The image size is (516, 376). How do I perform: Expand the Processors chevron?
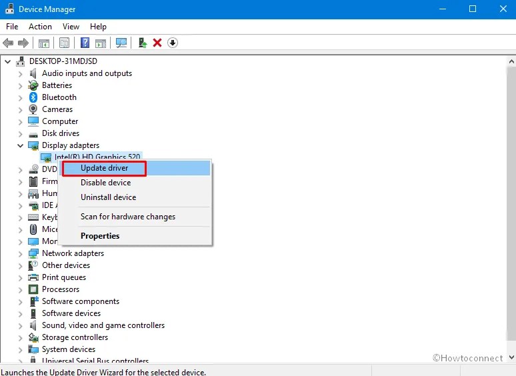pyautogui.click(x=21, y=290)
